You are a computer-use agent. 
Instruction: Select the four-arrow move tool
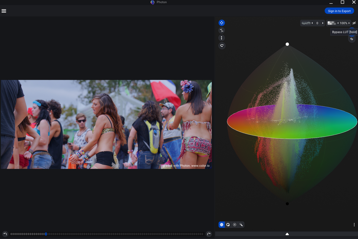click(x=222, y=23)
